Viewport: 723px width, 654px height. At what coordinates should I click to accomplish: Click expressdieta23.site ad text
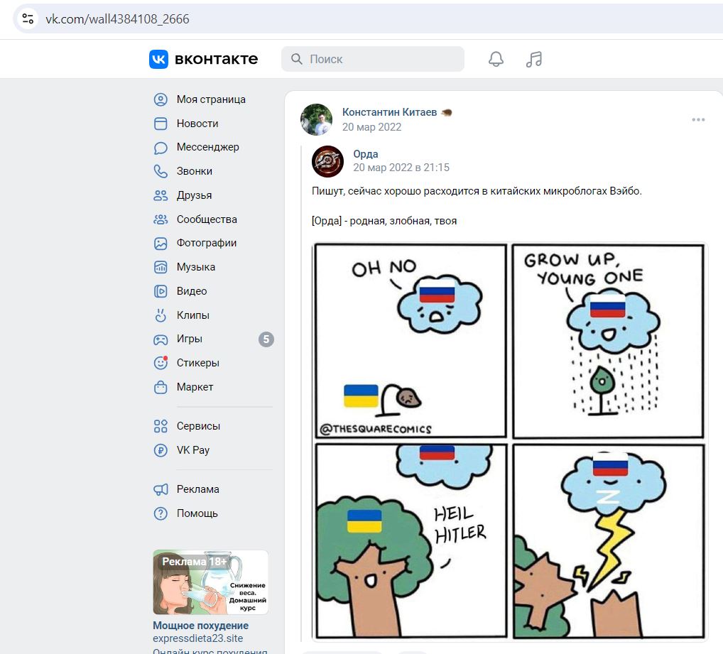[198, 638]
